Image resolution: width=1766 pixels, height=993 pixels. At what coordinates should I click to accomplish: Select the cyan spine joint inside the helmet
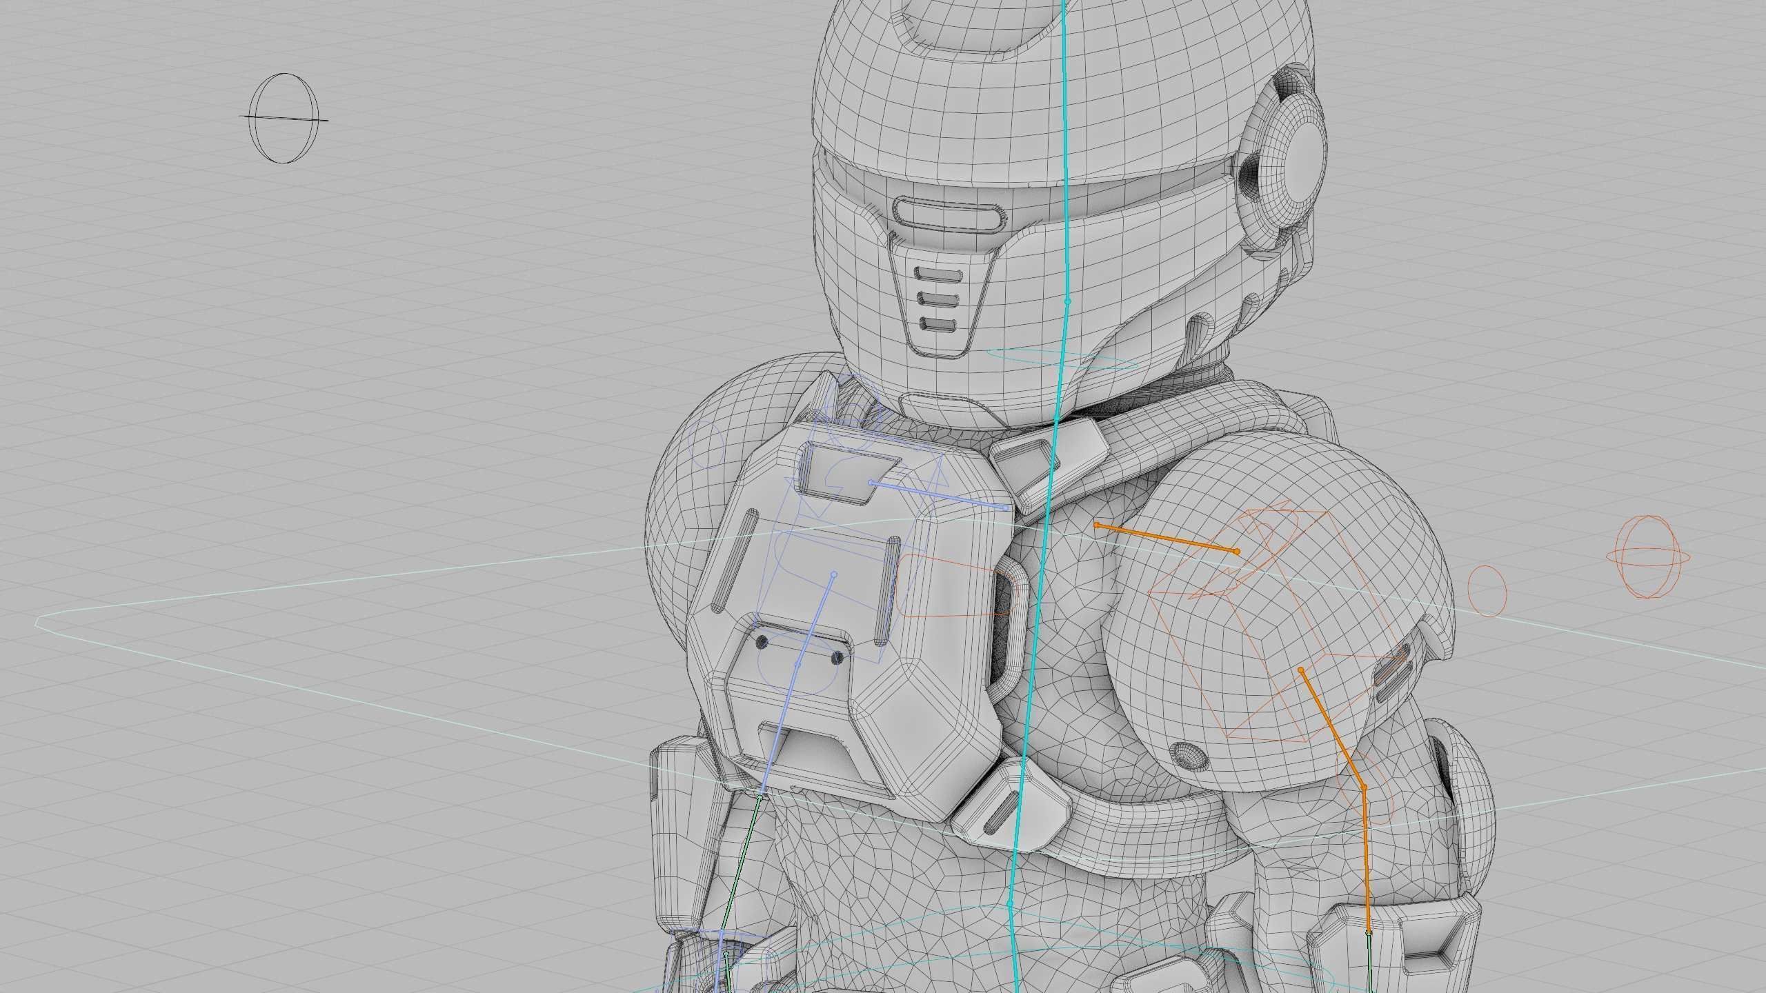pos(1067,301)
